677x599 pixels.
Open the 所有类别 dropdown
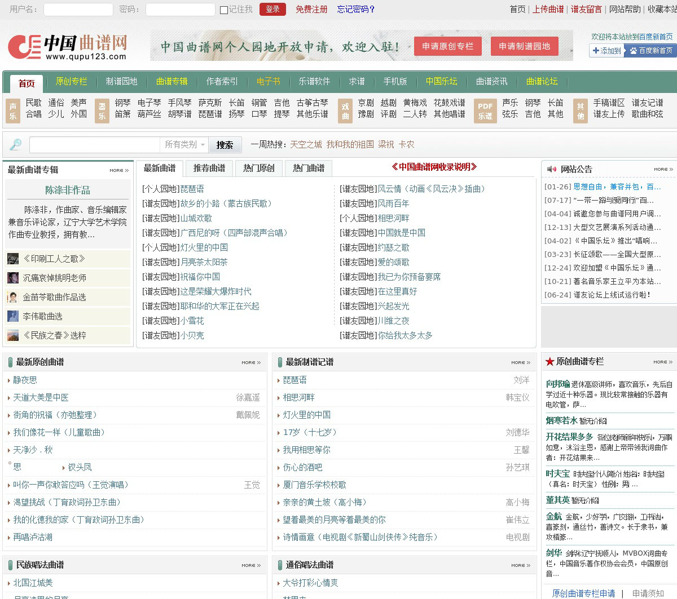(184, 145)
